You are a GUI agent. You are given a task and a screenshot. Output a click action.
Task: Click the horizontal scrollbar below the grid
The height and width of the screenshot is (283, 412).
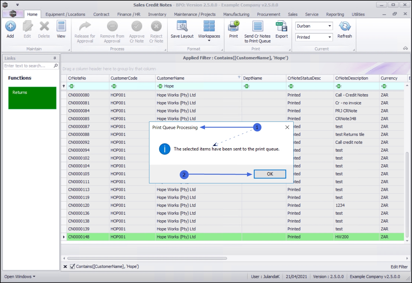pos(147,258)
